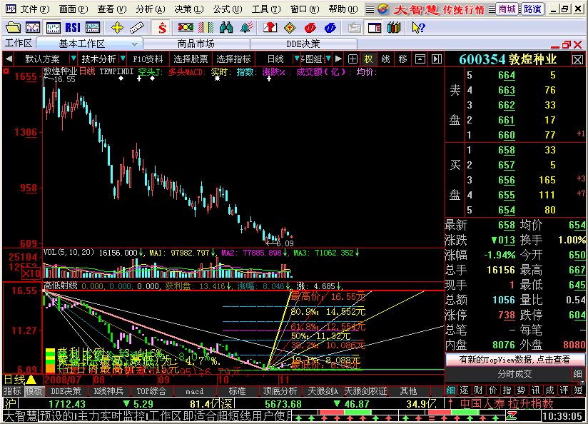Open the 工具(T) menu
This screenshot has width=588, height=424.
[266, 9]
